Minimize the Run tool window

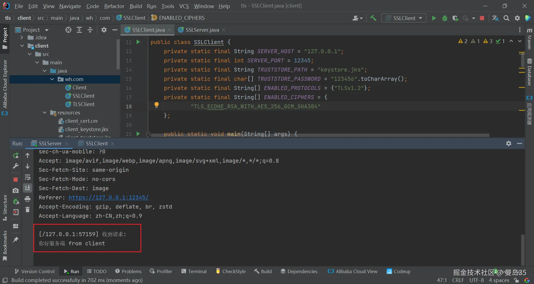(520, 143)
